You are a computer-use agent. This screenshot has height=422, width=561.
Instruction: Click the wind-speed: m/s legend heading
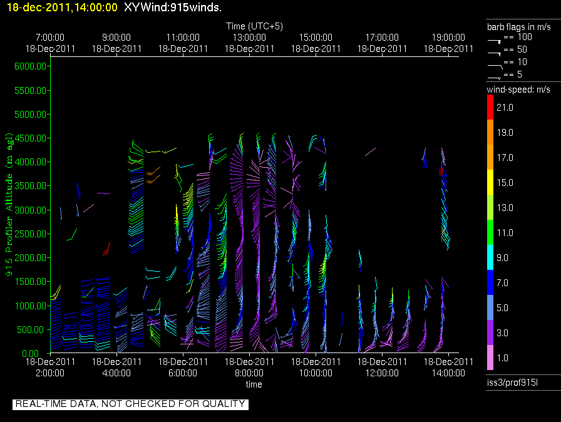[518, 90]
